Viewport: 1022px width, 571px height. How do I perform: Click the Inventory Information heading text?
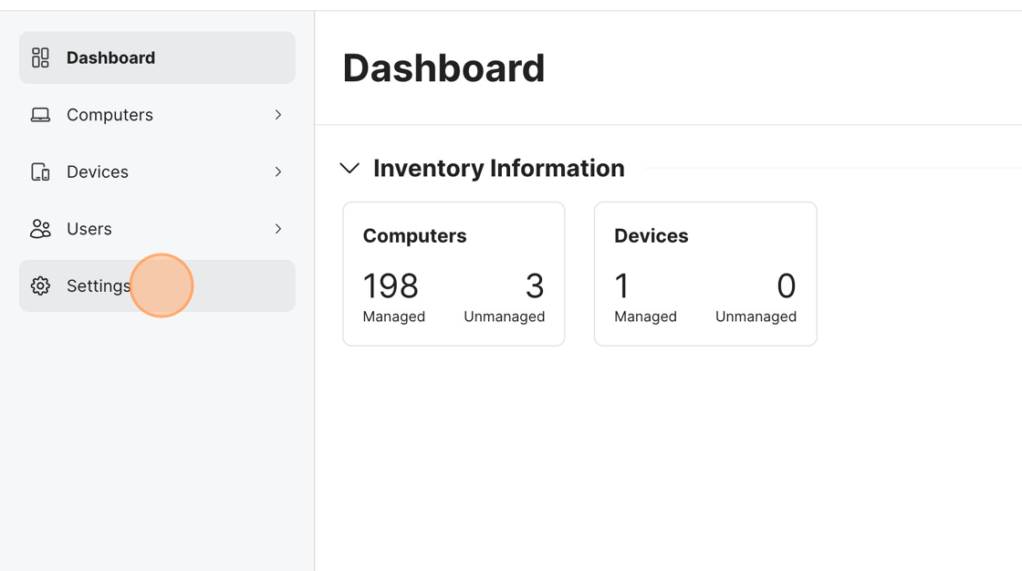[498, 168]
